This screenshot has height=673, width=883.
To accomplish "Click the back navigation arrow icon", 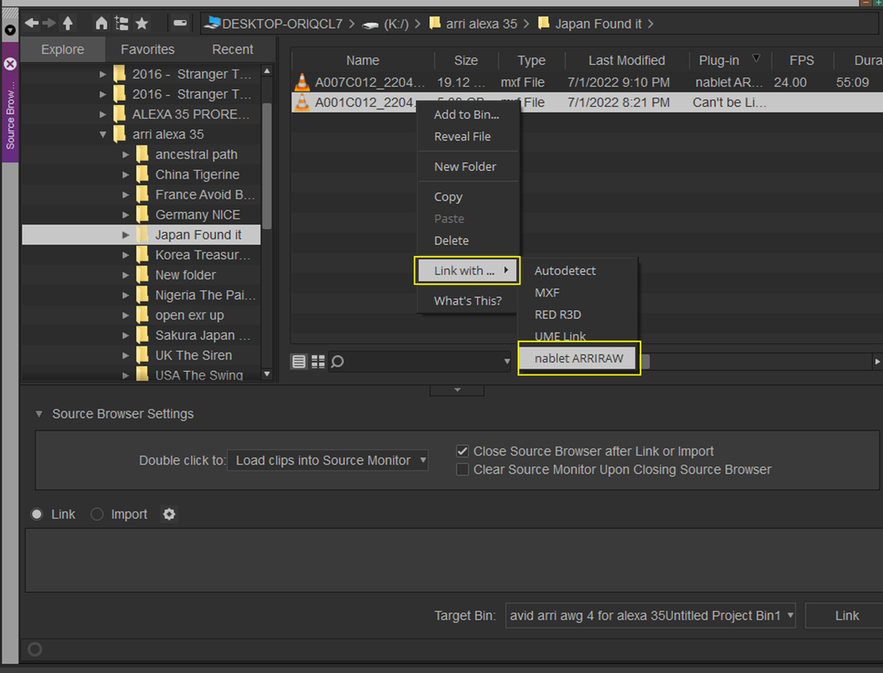I will point(32,23).
